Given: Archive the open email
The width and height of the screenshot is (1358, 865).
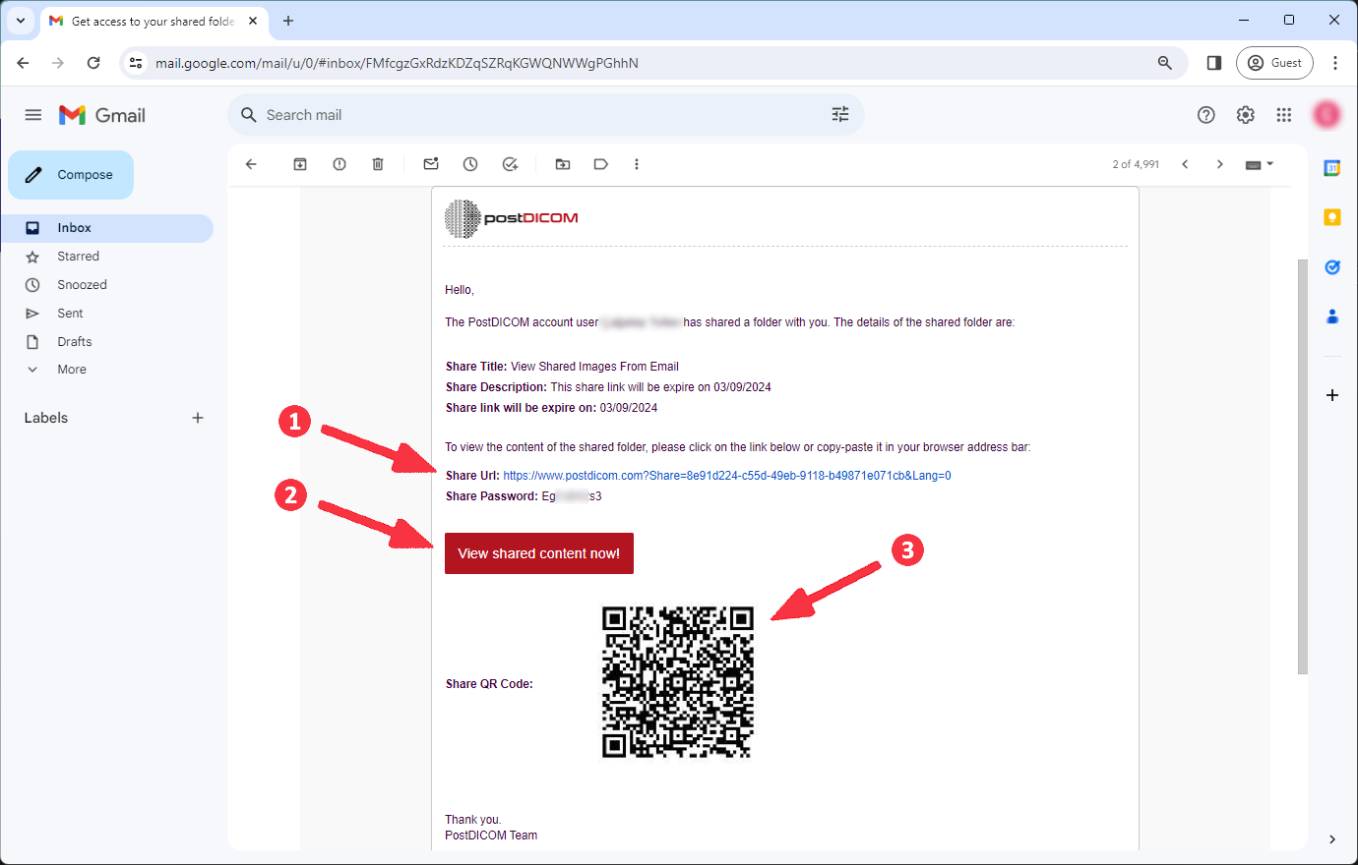Looking at the screenshot, I should pos(300,164).
